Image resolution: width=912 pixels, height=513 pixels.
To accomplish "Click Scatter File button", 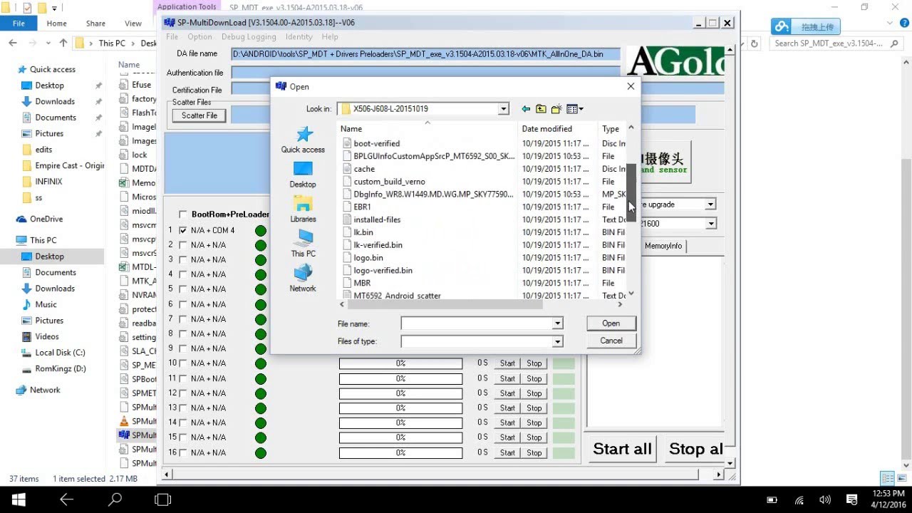I will 199,115.
